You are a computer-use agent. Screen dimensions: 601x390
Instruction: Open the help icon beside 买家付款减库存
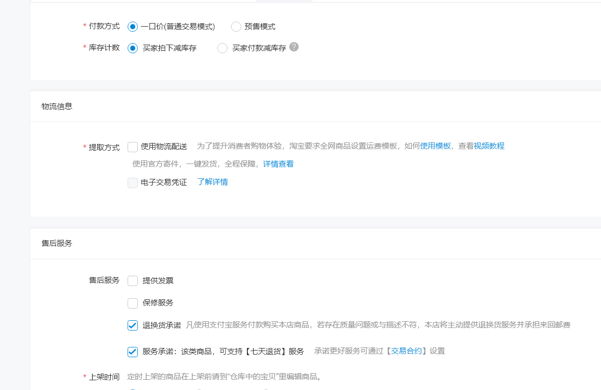point(294,47)
